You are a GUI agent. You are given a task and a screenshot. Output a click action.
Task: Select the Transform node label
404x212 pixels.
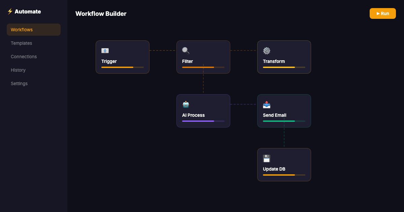(274, 61)
